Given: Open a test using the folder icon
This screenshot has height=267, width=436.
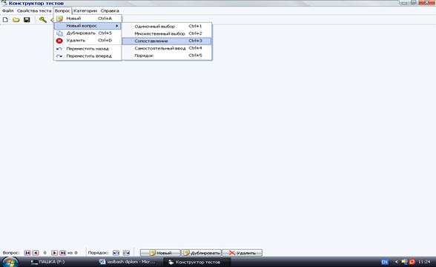Looking at the screenshot, I should coord(16,20).
